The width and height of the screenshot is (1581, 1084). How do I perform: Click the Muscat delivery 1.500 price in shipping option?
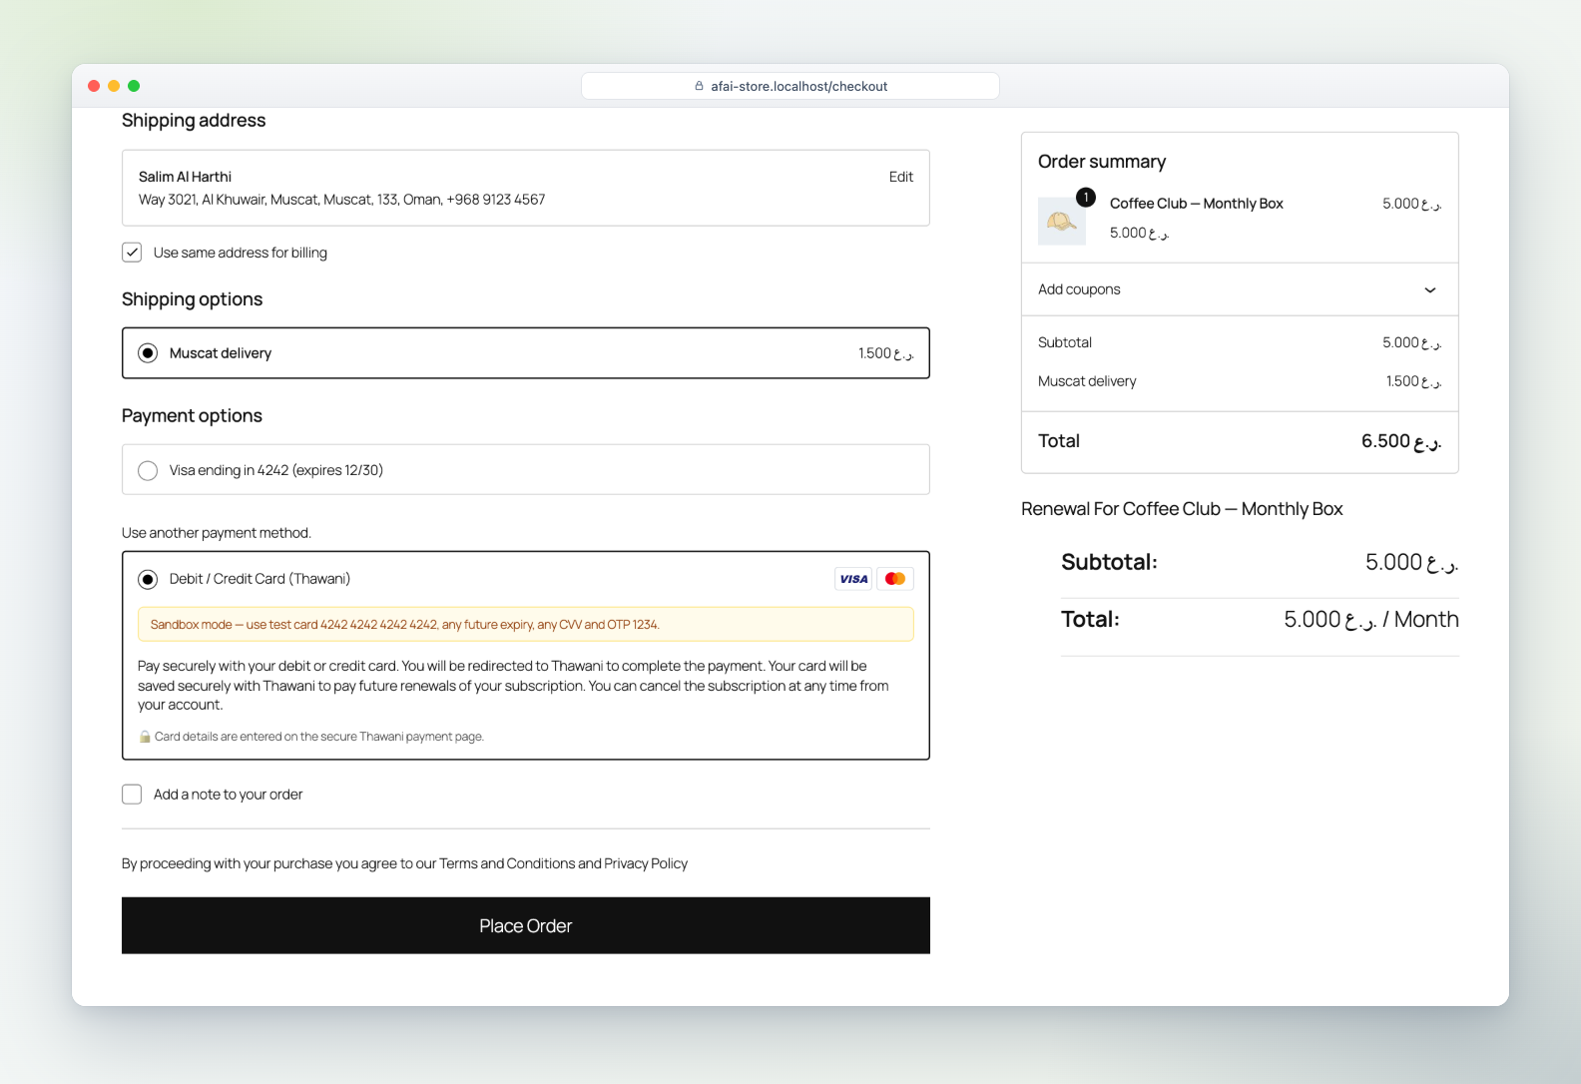click(885, 353)
